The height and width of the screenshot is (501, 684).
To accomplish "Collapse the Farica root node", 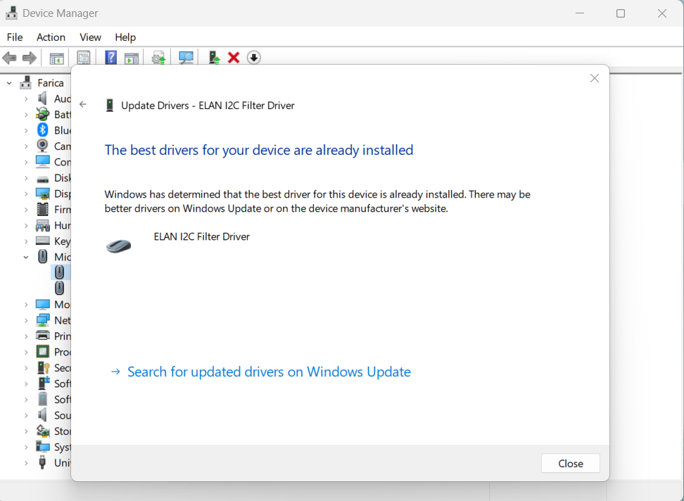I will point(9,83).
